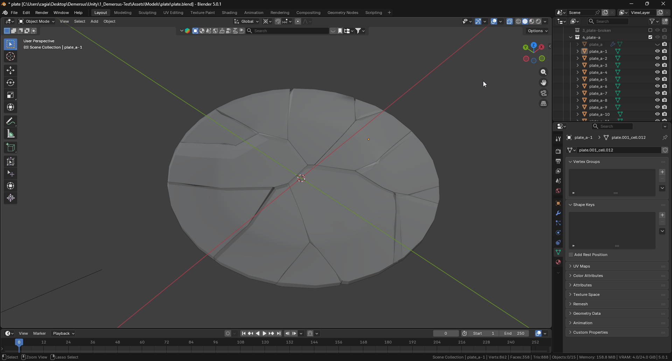Expand plate_a-1 in the outliner
The height and width of the screenshot is (361, 672).
pos(577,51)
